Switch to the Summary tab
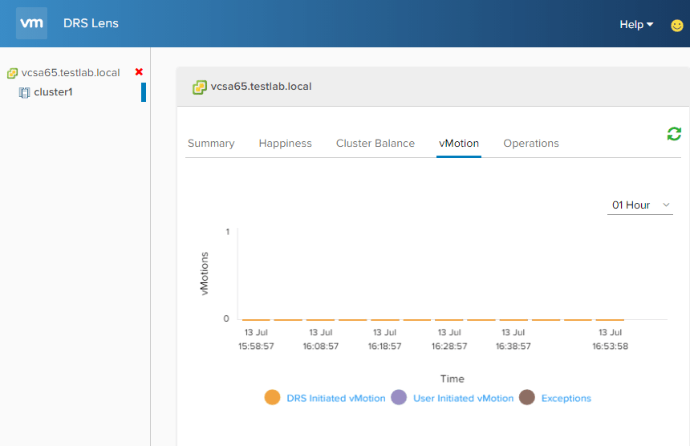This screenshot has width=690, height=446. 211,144
